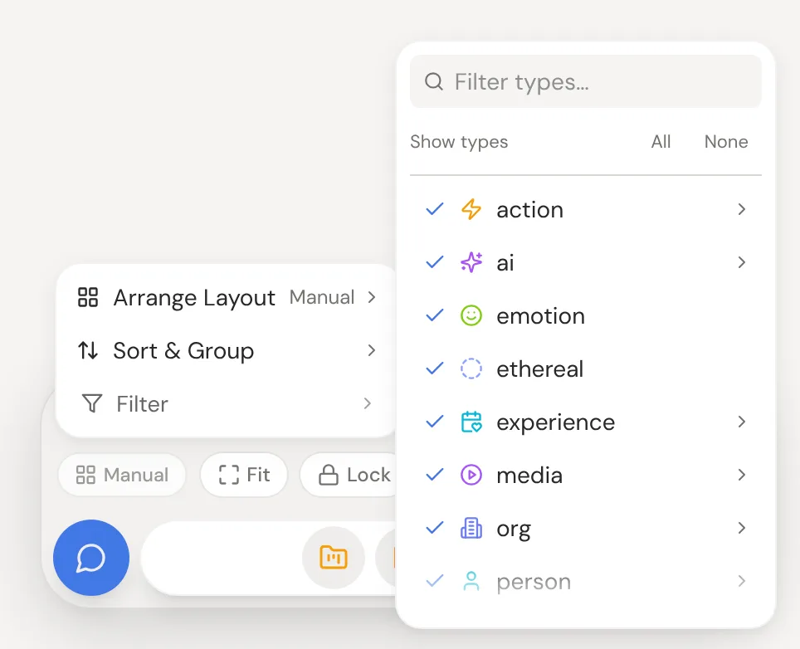Click the magnifier icon in Filter types

point(434,81)
